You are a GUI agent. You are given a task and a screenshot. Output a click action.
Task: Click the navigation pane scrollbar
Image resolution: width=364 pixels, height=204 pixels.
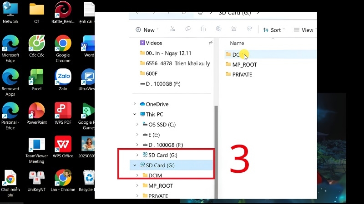tap(216, 151)
